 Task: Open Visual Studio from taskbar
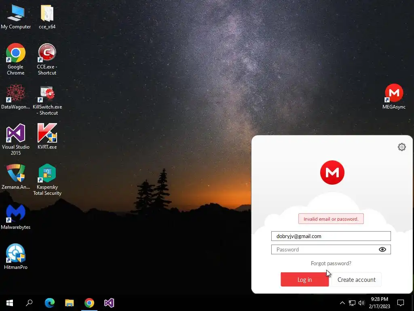[x=109, y=303]
